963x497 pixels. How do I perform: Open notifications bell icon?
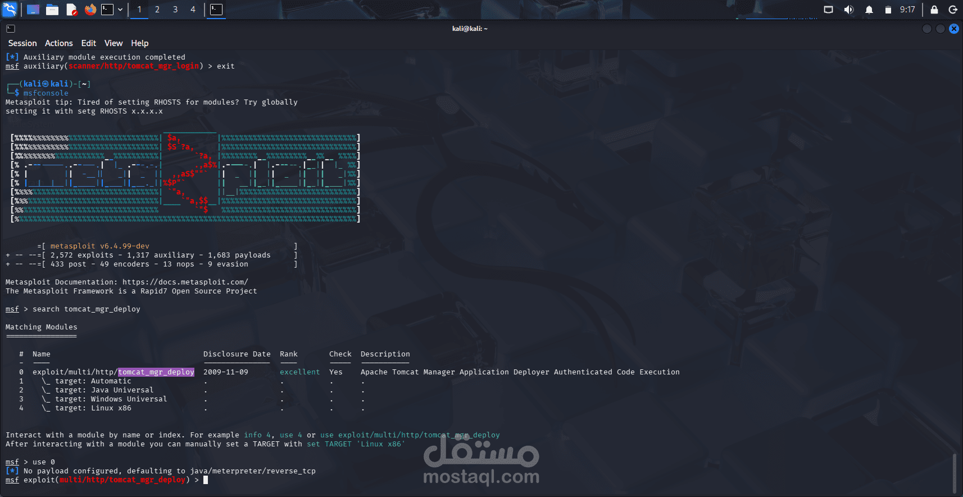pyautogui.click(x=869, y=10)
